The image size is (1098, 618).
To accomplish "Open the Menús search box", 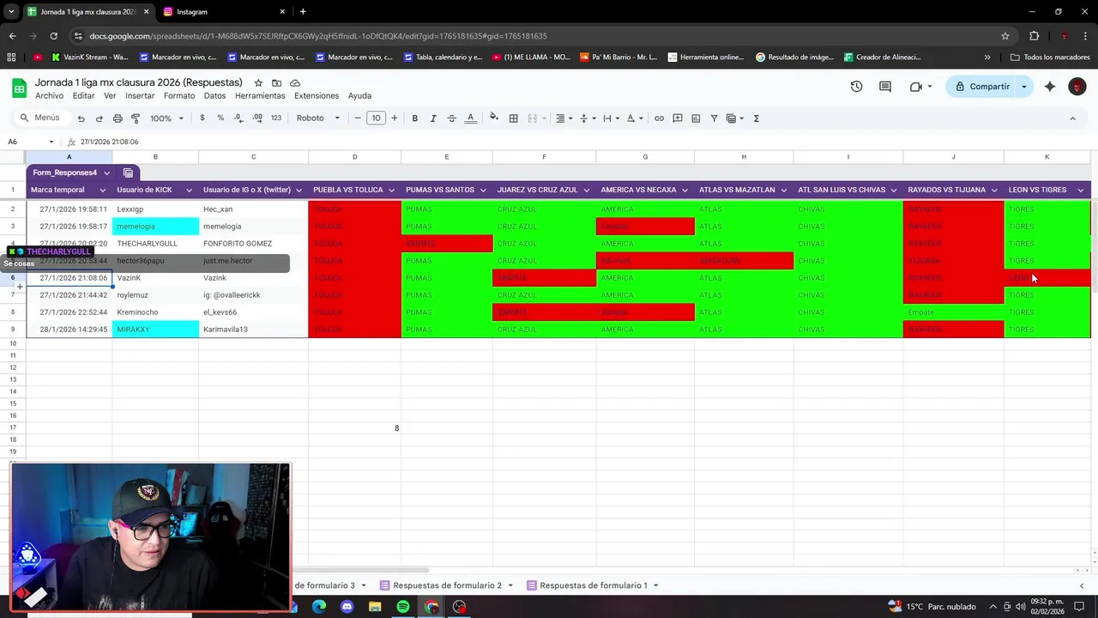I will (40, 118).
